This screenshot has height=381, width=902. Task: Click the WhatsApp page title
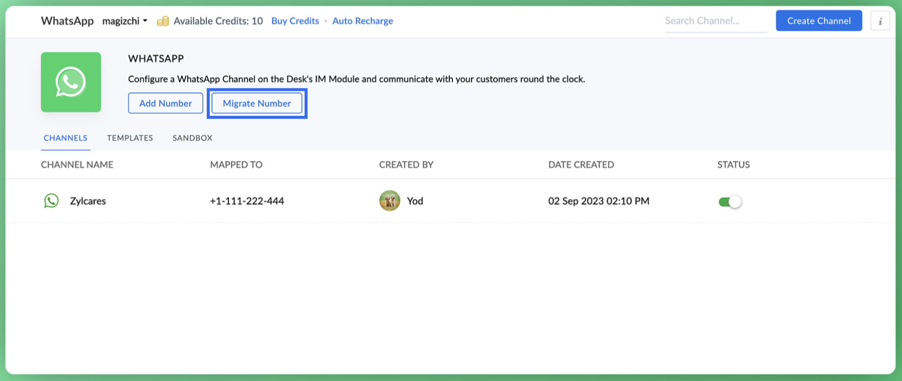click(67, 21)
